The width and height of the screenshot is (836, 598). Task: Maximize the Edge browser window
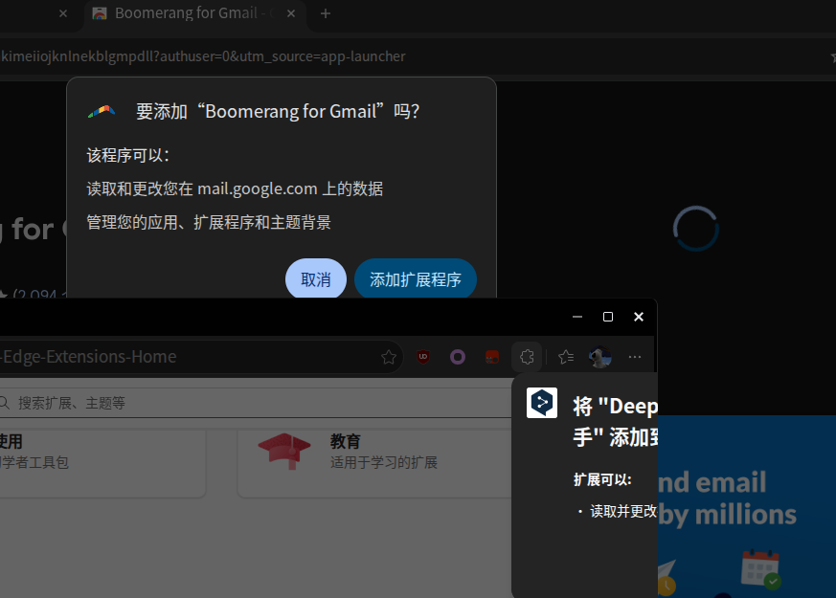608,317
